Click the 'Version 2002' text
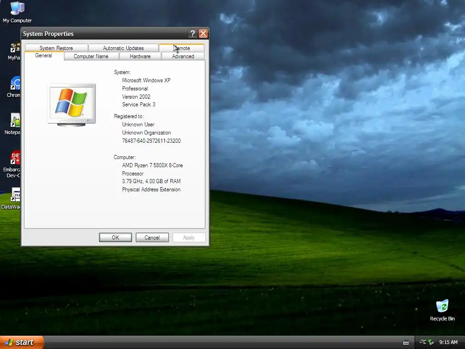 coord(136,97)
